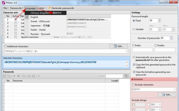Screen dimensions: 179x111
Task: Click the lightning bolt Generate passwords icon
Action: [50, 8]
